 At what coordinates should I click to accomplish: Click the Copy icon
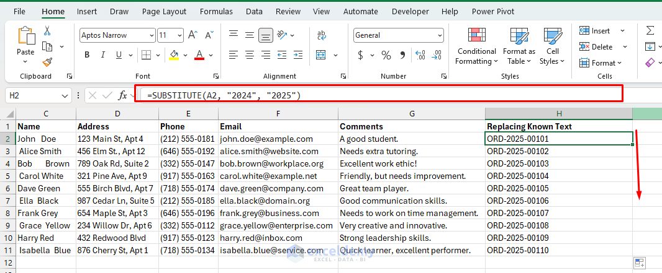[47, 46]
